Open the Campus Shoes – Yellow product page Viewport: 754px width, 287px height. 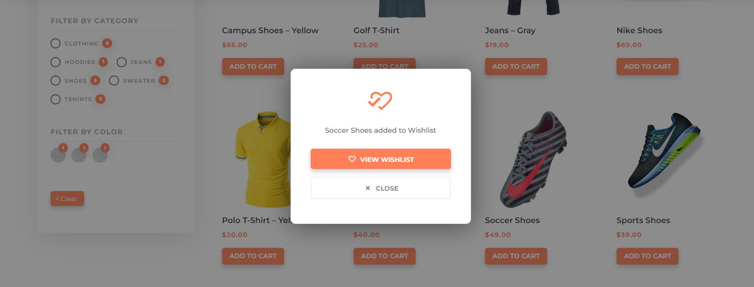[270, 30]
